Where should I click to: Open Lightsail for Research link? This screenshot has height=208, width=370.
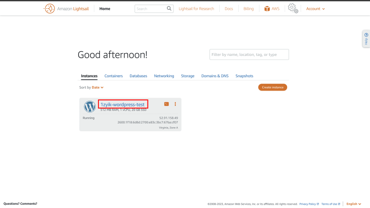196,9
